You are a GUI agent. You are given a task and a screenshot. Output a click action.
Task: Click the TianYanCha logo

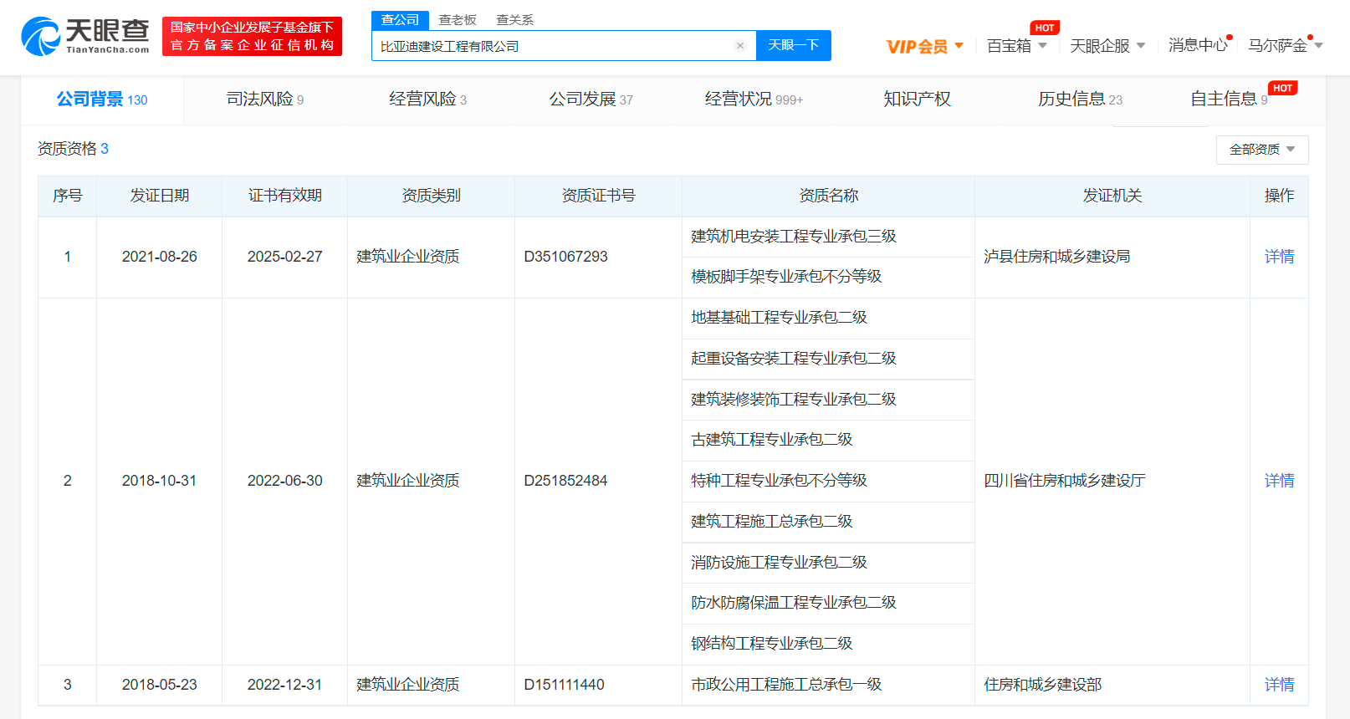pyautogui.click(x=85, y=37)
